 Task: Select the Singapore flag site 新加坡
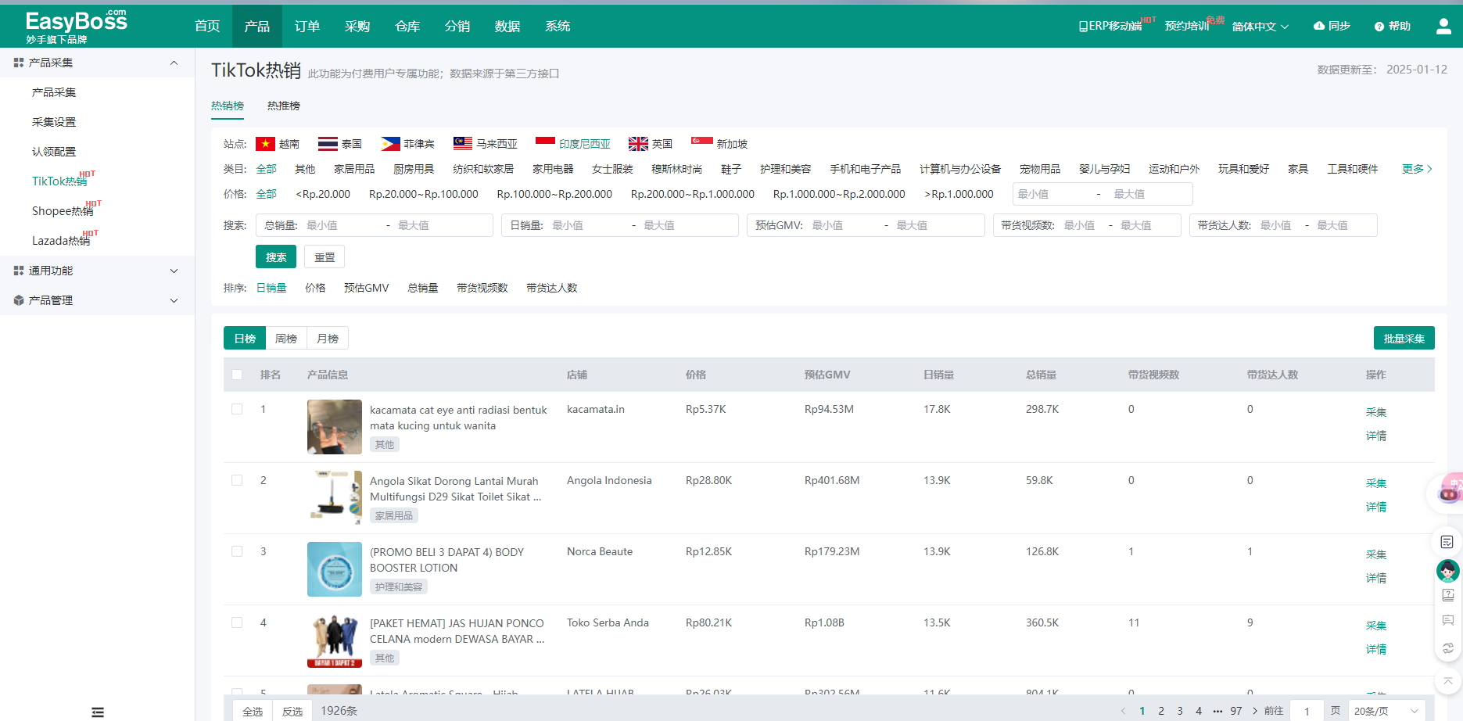coord(719,144)
